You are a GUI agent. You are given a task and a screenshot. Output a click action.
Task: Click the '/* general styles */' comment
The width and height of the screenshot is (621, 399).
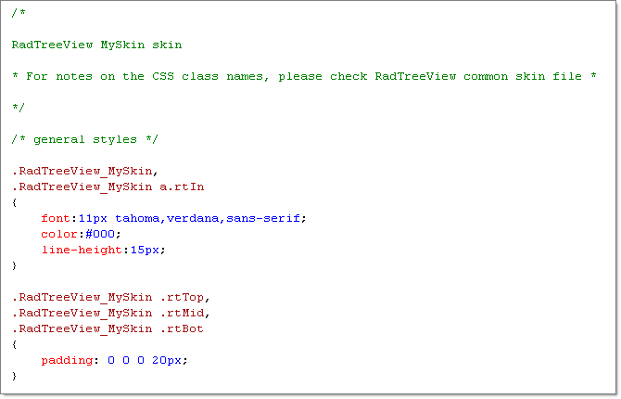point(84,139)
